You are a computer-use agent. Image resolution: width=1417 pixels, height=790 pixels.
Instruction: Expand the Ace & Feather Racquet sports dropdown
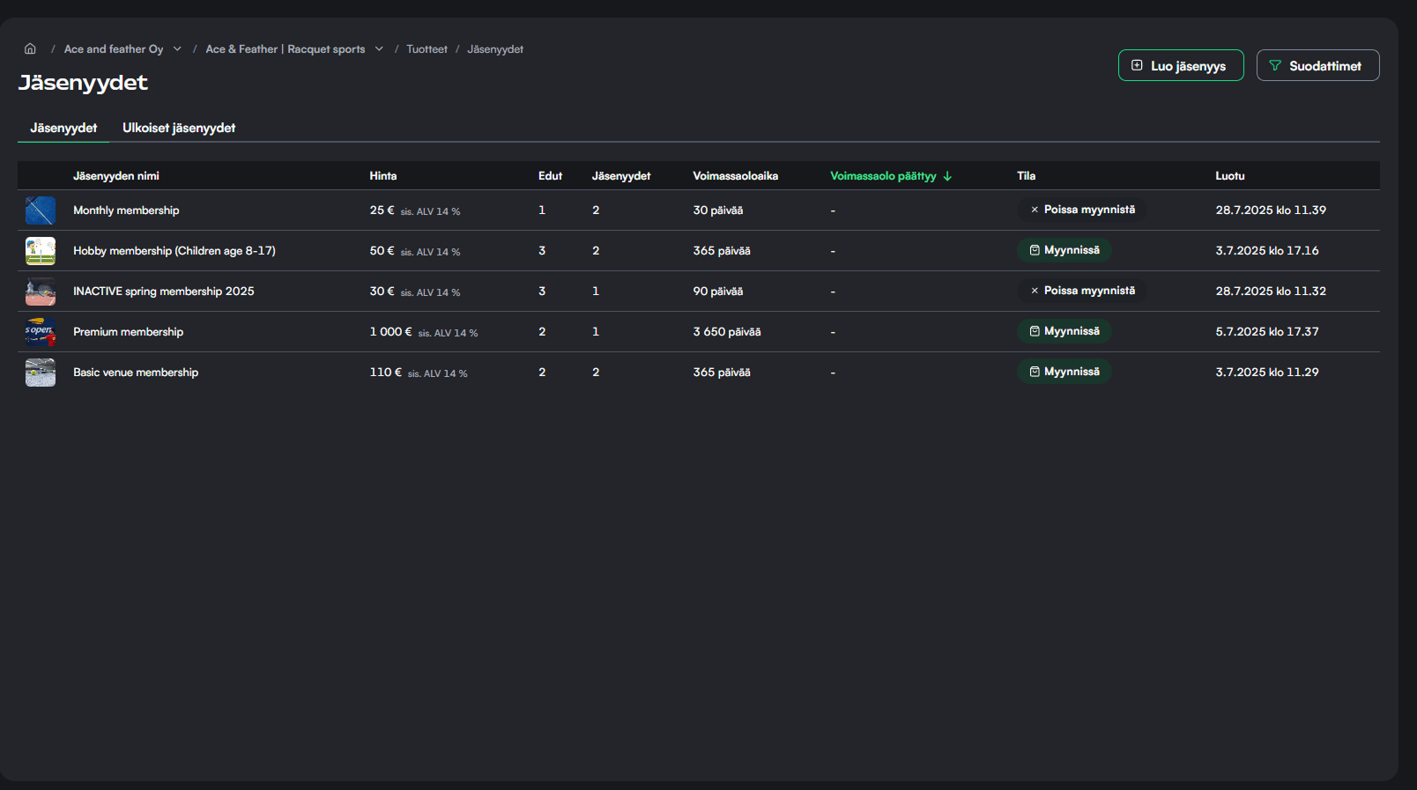click(x=379, y=49)
